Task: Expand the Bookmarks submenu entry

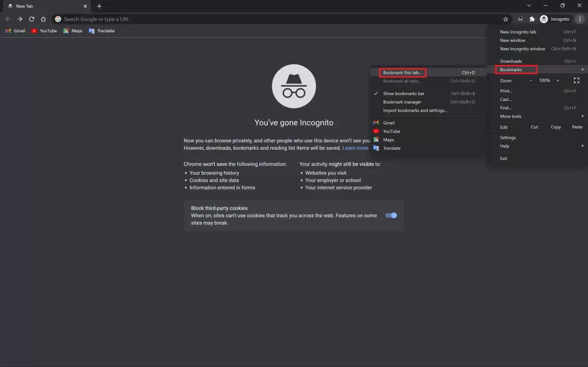Action: pyautogui.click(x=537, y=69)
